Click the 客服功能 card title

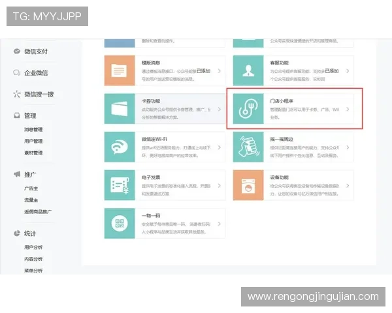coord(279,63)
